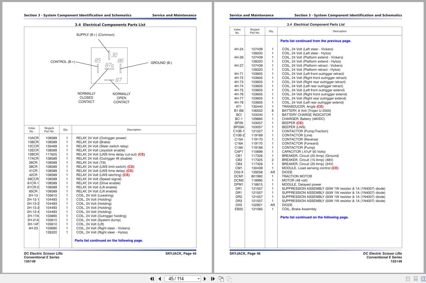Click 'RELAY, 24 Volt (LWS limit switch)' entry
The width and height of the screenshot is (426, 283).
coord(101,167)
